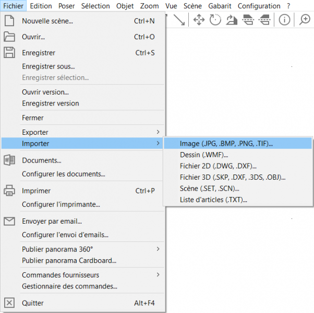The height and width of the screenshot is (313, 314).
Task: Click the envelope icon beside Envoyer par email
Action: [x=9, y=221]
